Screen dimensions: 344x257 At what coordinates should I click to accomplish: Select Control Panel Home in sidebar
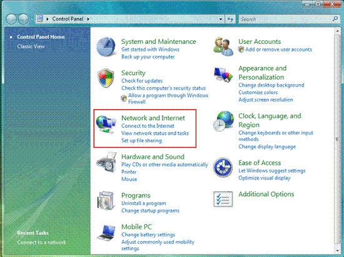[x=41, y=37]
